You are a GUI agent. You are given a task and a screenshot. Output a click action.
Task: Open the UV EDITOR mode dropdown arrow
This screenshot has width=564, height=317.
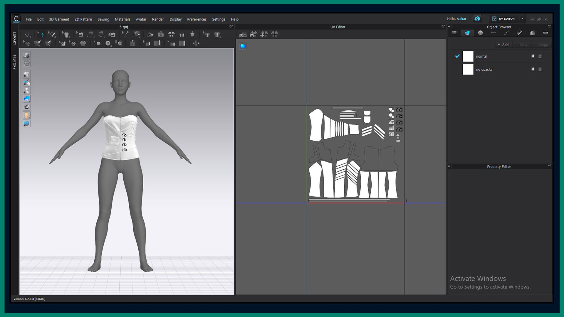[522, 18]
